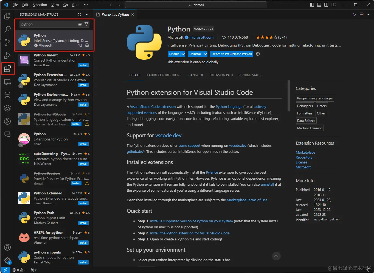This screenshot has width=374, height=273.
Task: Open the stacked layers view icon
Action: 7,108
